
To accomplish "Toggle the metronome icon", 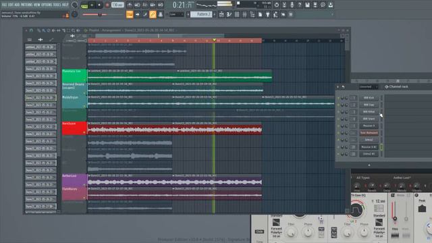I will point(130,5).
